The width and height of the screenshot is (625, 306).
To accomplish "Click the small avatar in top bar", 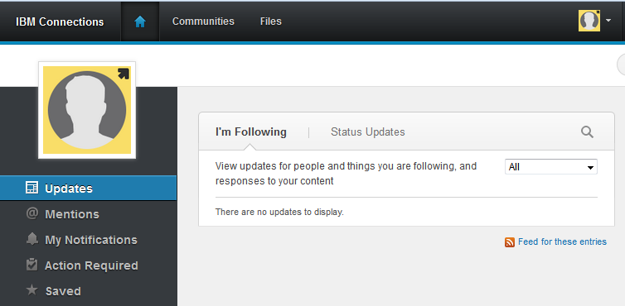I will pos(589,21).
